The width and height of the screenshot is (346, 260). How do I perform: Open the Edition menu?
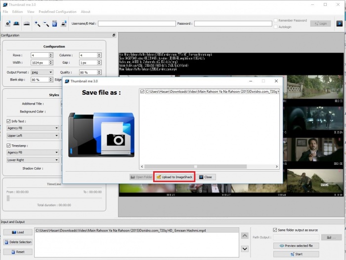pyautogui.click(x=18, y=12)
